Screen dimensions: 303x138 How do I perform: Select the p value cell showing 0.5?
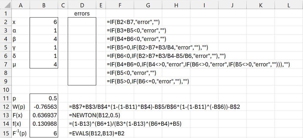click(x=44, y=98)
